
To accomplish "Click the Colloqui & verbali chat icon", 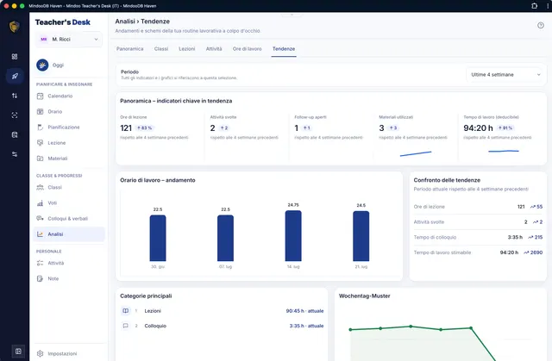I will coord(41,219).
